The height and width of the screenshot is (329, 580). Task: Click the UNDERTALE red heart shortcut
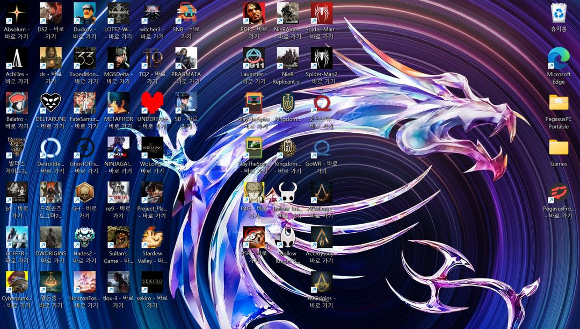click(152, 103)
